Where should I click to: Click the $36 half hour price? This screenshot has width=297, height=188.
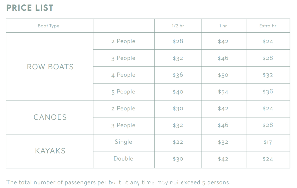point(178,75)
